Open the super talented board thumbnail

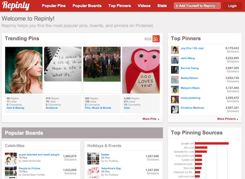point(11,159)
